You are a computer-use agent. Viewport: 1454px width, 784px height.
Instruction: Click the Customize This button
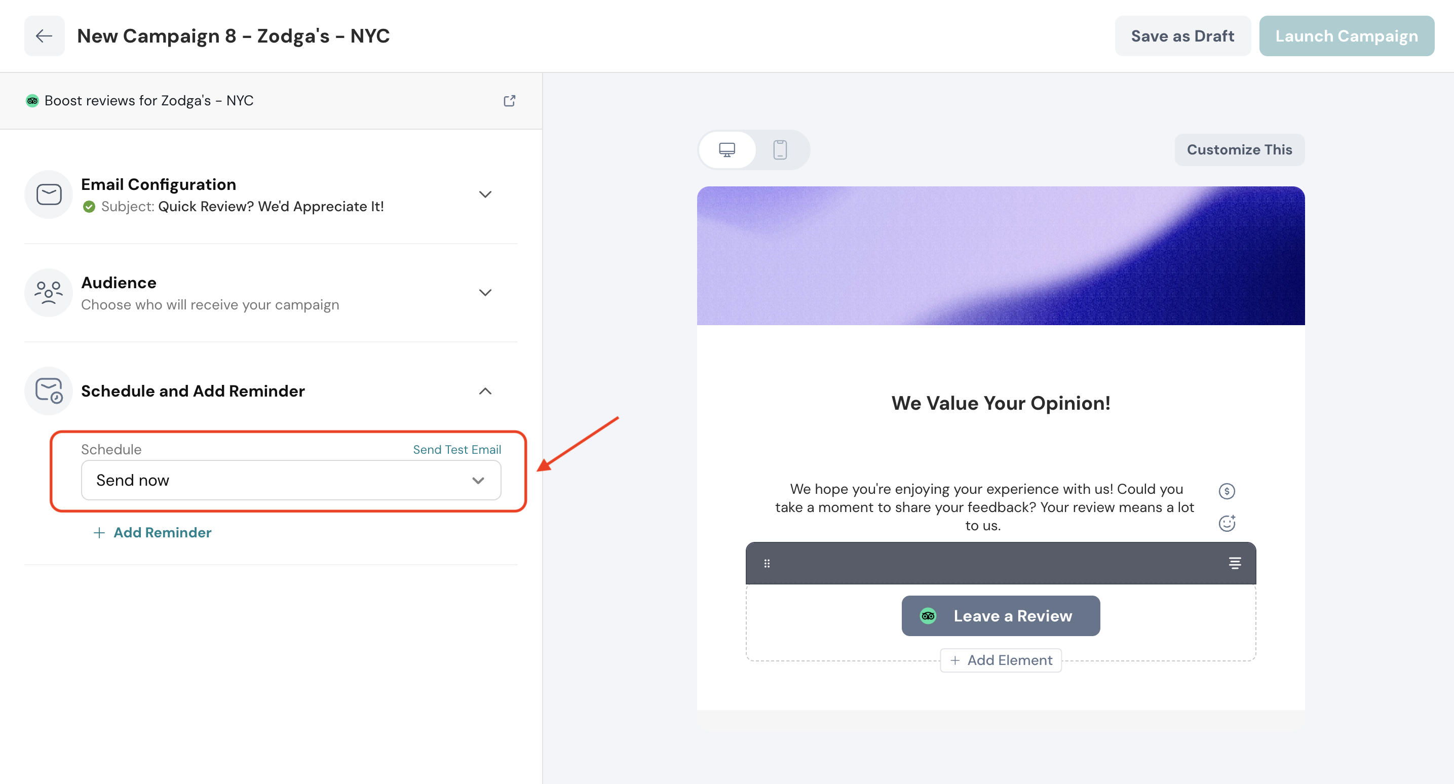(1239, 149)
